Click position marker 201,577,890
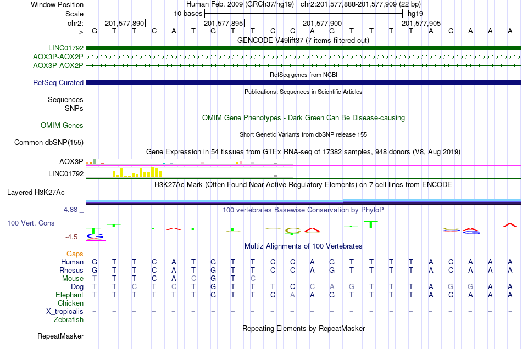 pyautogui.click(x=125, y=23)
